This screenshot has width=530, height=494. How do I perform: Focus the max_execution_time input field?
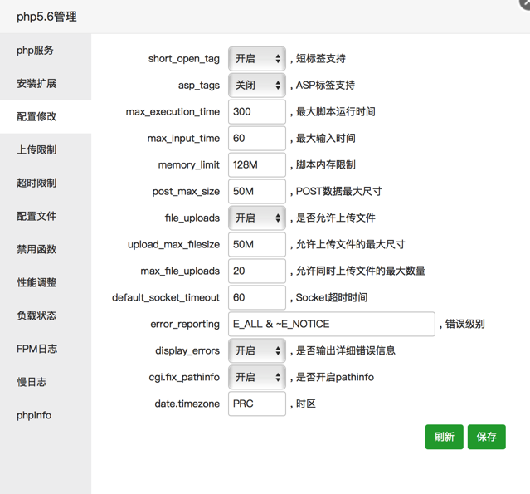pyautogui.click(x=257, y=112)
